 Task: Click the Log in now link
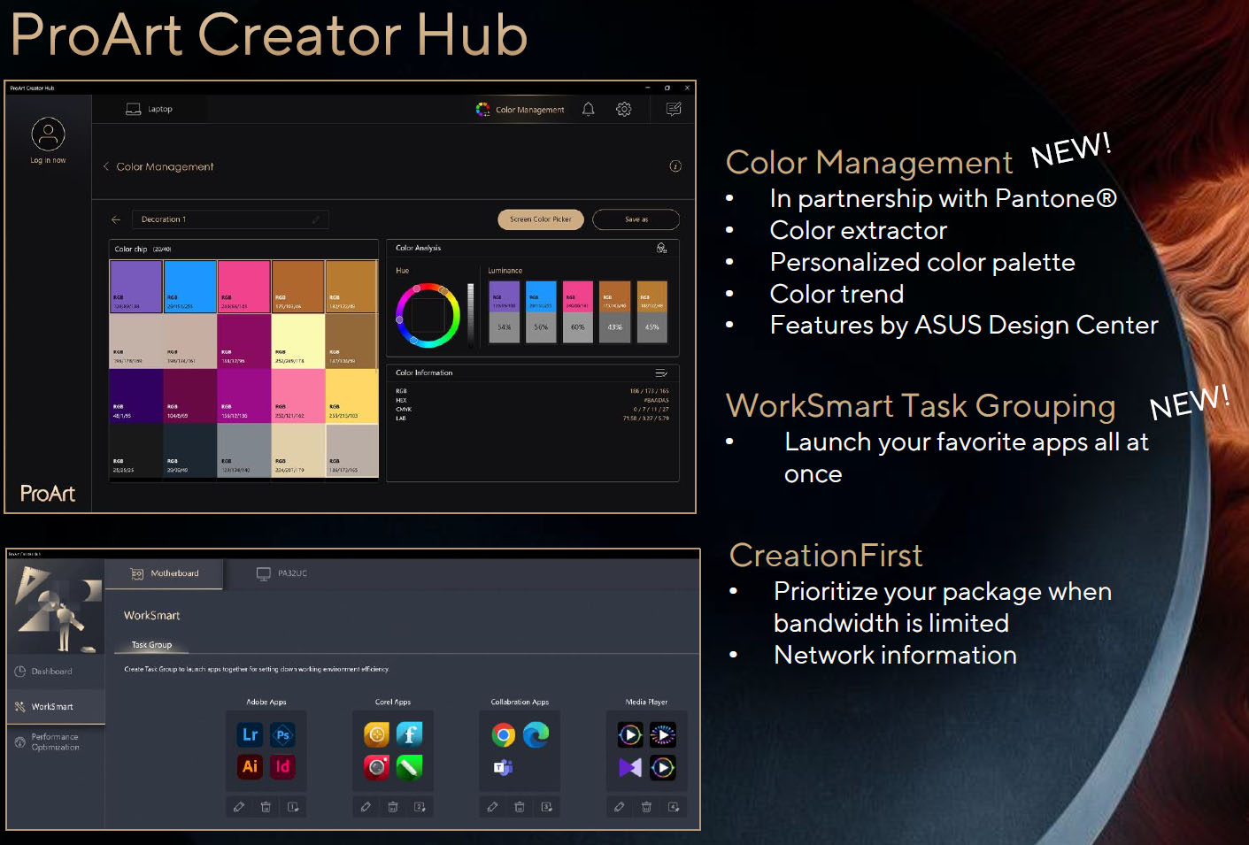tap(48, 160)
